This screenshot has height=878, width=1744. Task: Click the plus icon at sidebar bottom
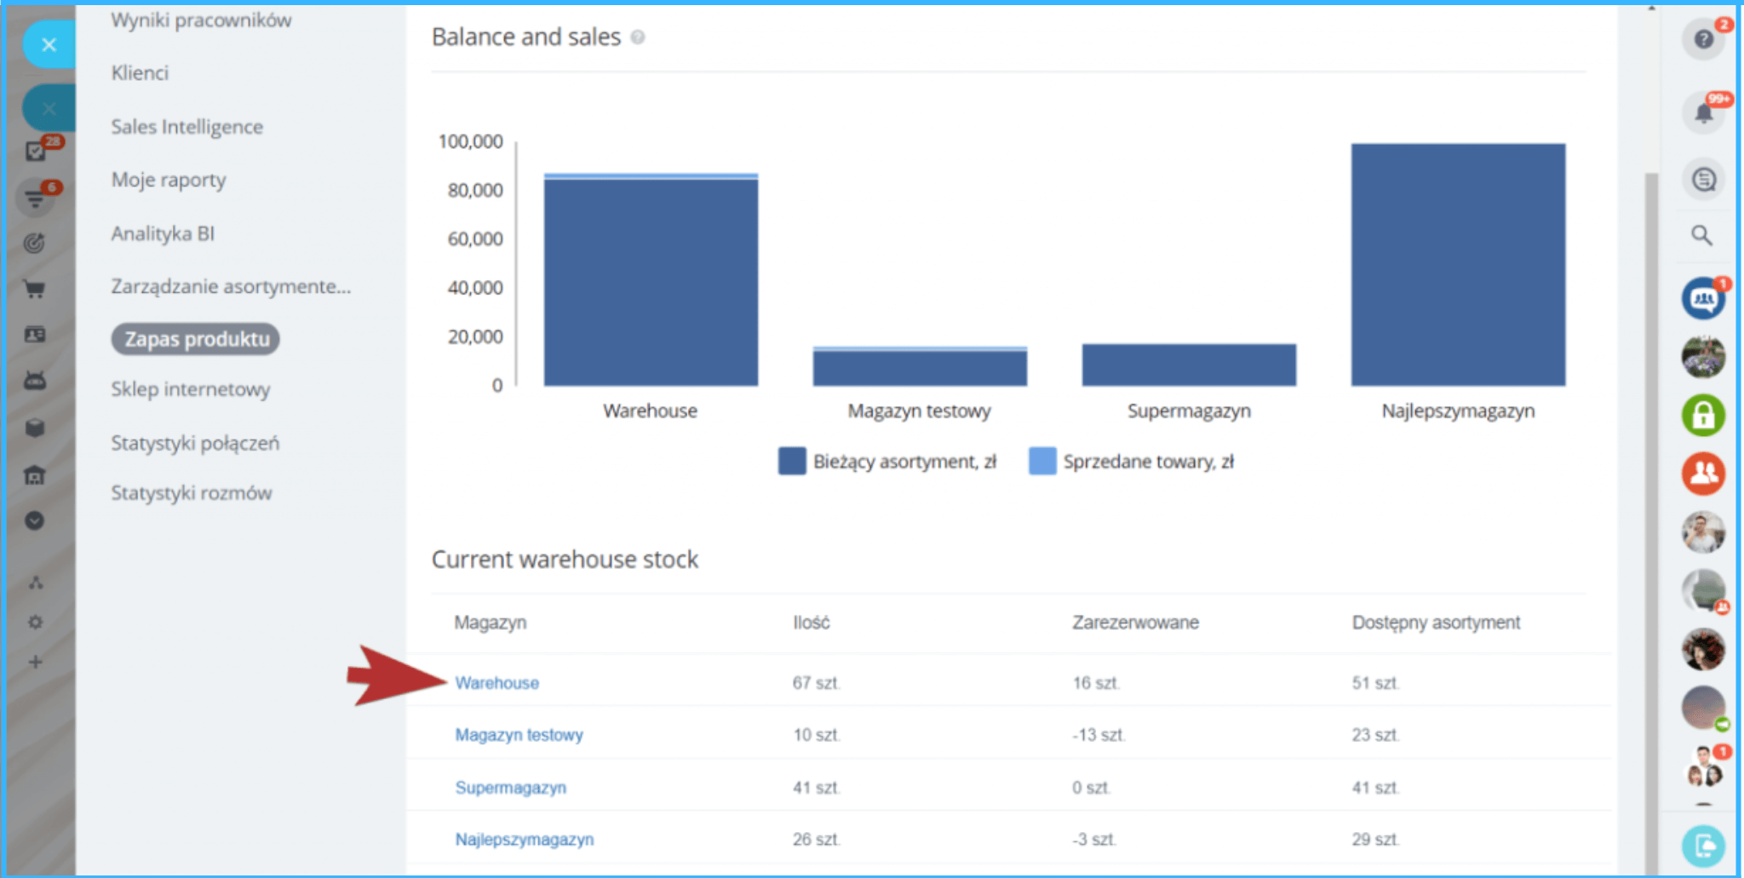[35, 663]
